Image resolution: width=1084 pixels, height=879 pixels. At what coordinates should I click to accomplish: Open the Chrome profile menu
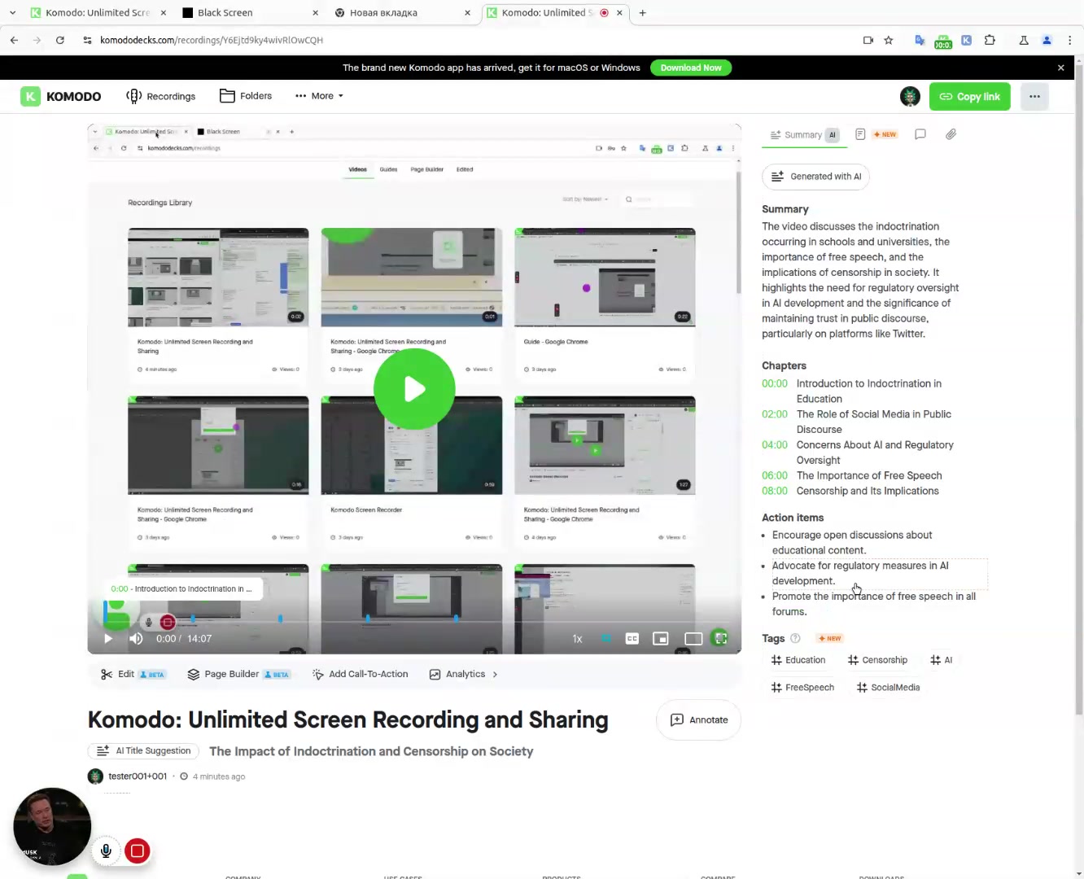click(x=1047, y=40)
